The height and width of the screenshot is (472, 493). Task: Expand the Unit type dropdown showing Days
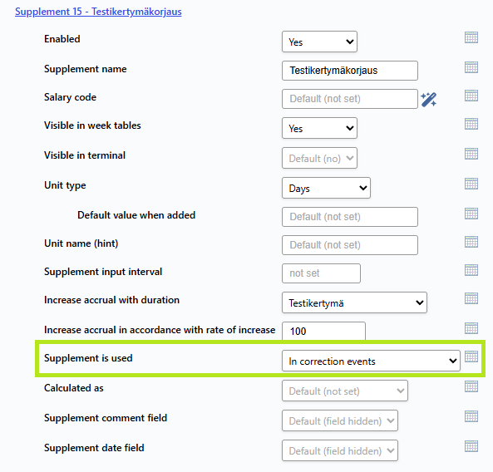(x=326, y=188)
